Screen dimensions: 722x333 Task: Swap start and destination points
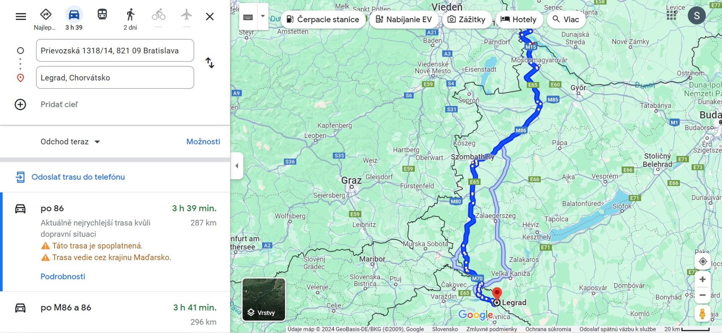[x=210, y=63]
